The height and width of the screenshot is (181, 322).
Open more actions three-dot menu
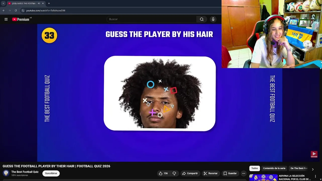point(244,173)
